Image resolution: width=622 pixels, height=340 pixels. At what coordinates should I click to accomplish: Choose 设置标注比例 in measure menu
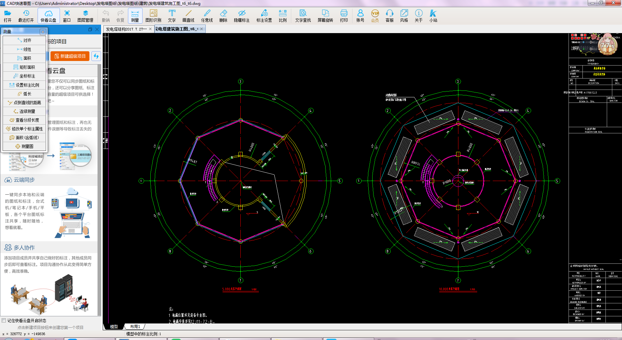(x=24, y=85)
